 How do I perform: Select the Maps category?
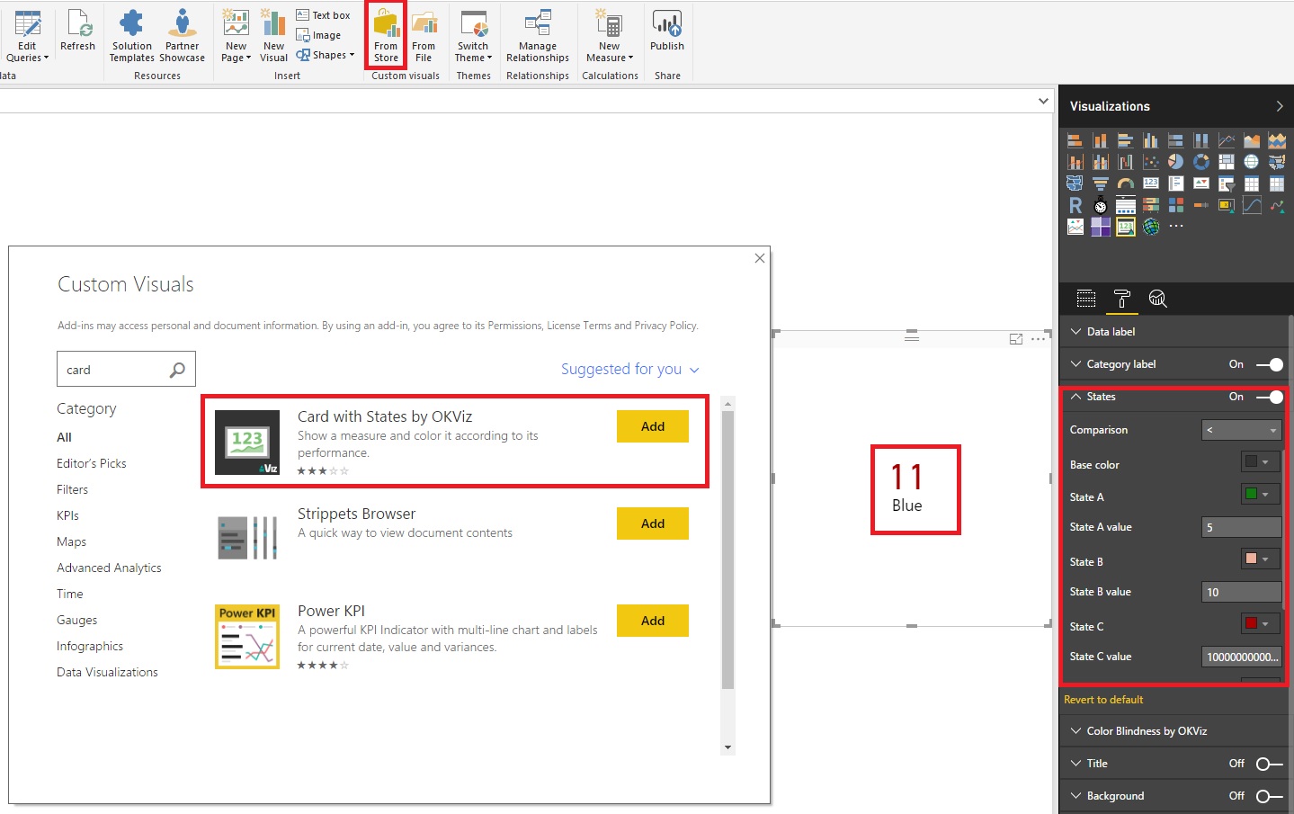(x=71, y=541)
